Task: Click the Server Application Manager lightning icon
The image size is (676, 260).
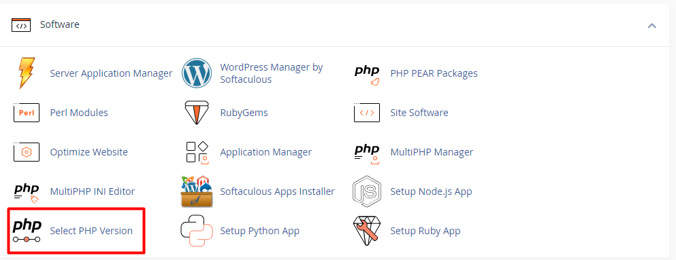Action: click(27, 73)
